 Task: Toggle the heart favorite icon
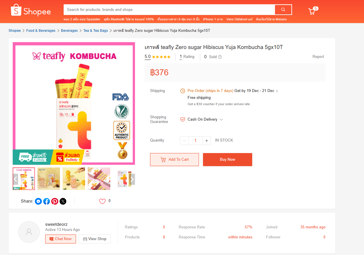coord(102,201)
